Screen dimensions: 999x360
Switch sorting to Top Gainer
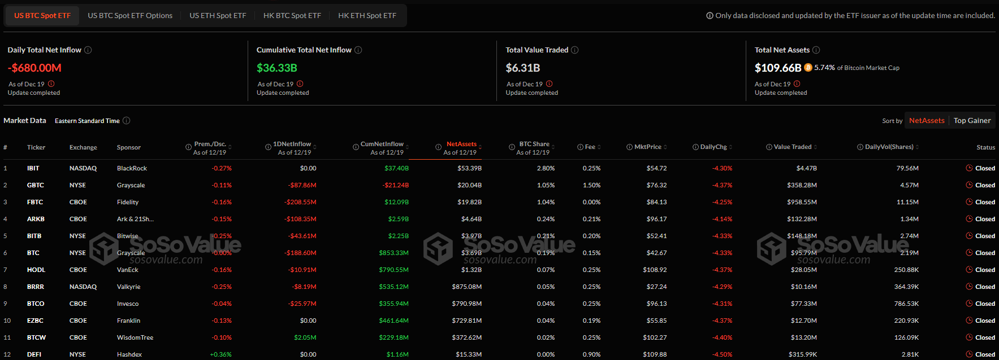click(972, 121)
